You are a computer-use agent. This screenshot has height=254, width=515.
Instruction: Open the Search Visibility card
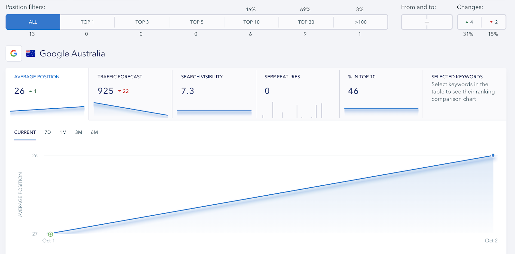click(x=214, y=94)
